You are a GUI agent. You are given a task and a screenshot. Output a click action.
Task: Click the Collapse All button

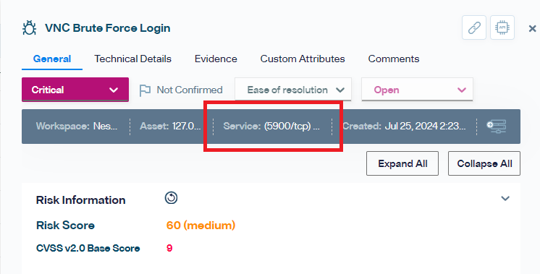(484, 163)
